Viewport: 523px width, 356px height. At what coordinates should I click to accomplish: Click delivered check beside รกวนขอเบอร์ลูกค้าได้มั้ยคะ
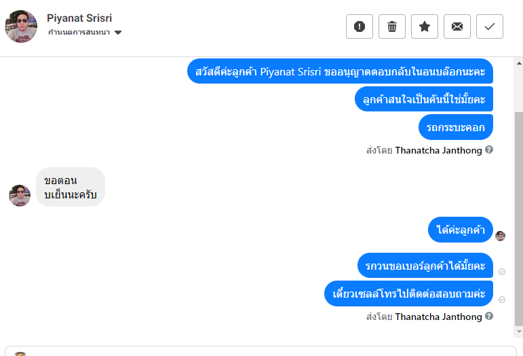pos(502,271)
